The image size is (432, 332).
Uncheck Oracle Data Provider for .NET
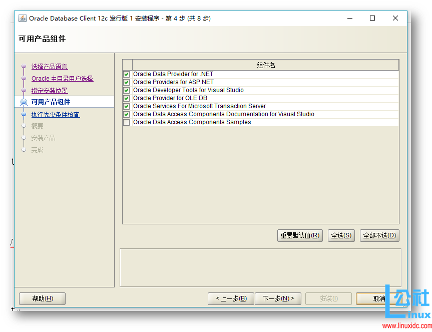[x=126, y=74]
